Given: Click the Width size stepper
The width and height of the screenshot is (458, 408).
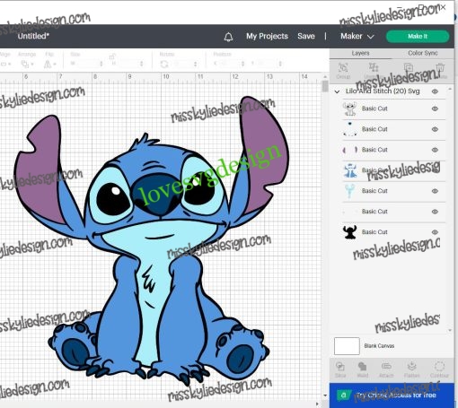Looking at the screenshot, I should (101, 64).
